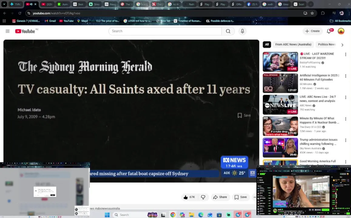Open the Timeline of Roman bookmark
Image resolution: width=351 pixels, height=218 pixels.
pos(187,21)
